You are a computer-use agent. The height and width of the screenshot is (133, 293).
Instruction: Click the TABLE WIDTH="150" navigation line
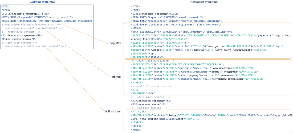click(177, 64)
